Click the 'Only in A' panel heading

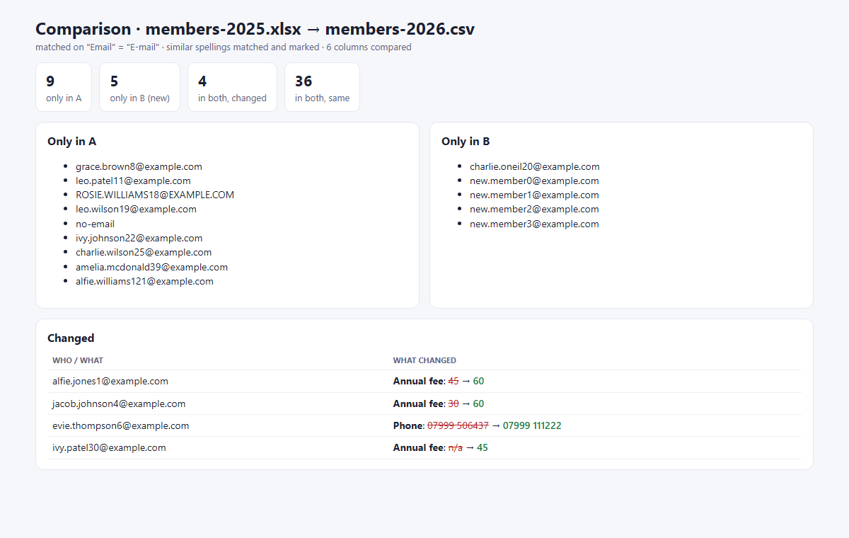click(x=71, y=141)
